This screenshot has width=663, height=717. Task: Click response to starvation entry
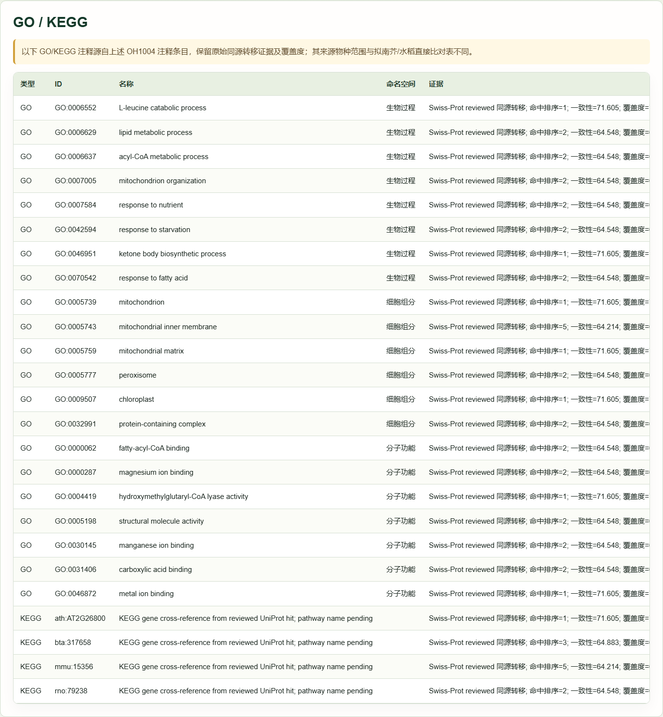[155, 230]
